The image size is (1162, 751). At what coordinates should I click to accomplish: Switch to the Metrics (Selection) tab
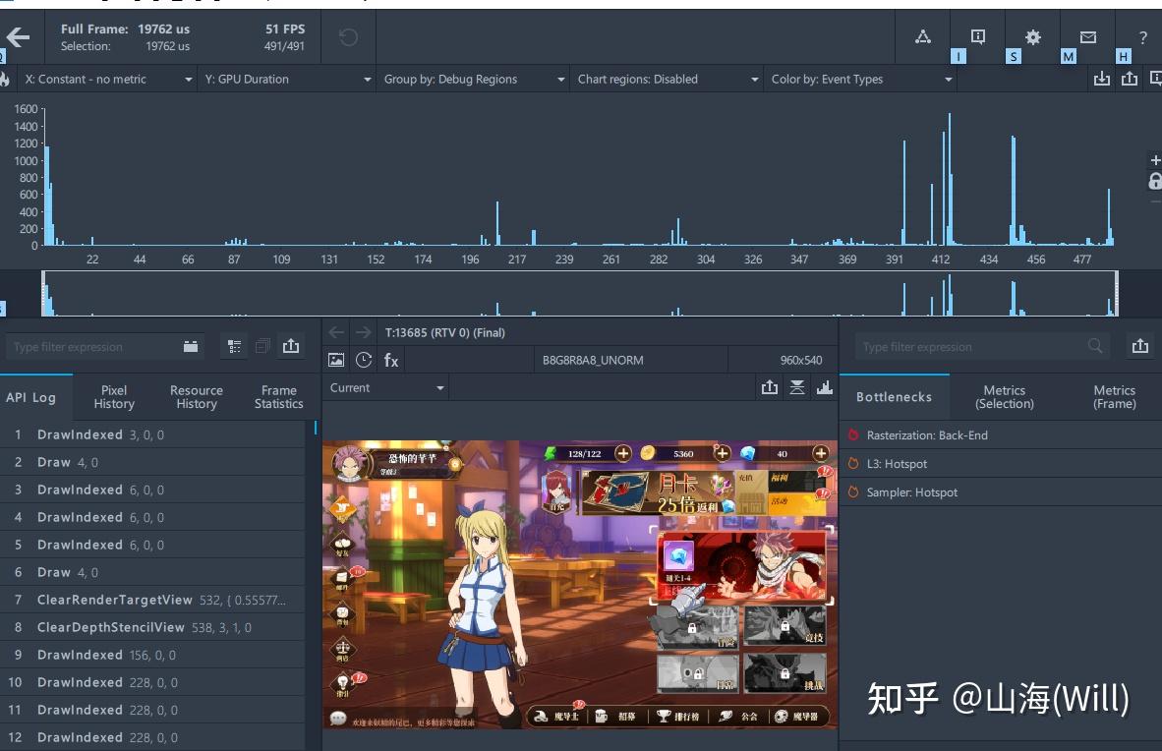tap(1004, 397)
